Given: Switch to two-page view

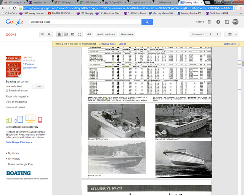Looking at the screenshot, I should tap(66, 34).
